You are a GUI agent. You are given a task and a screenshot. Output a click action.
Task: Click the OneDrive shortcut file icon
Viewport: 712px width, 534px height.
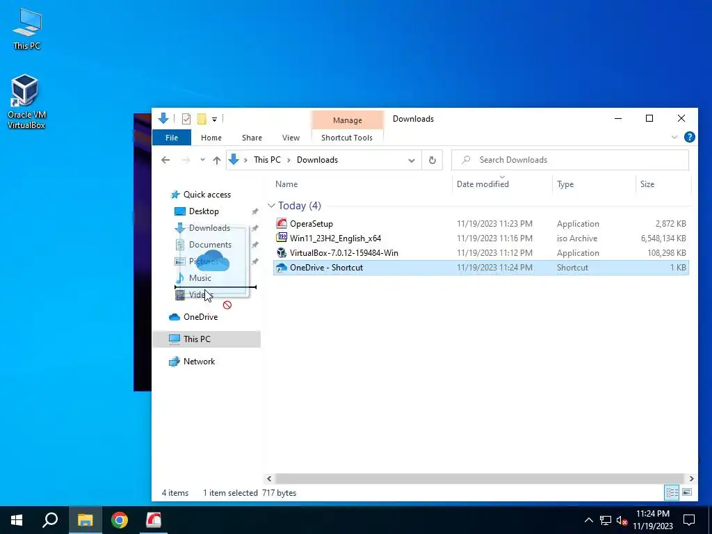(282, 268)
